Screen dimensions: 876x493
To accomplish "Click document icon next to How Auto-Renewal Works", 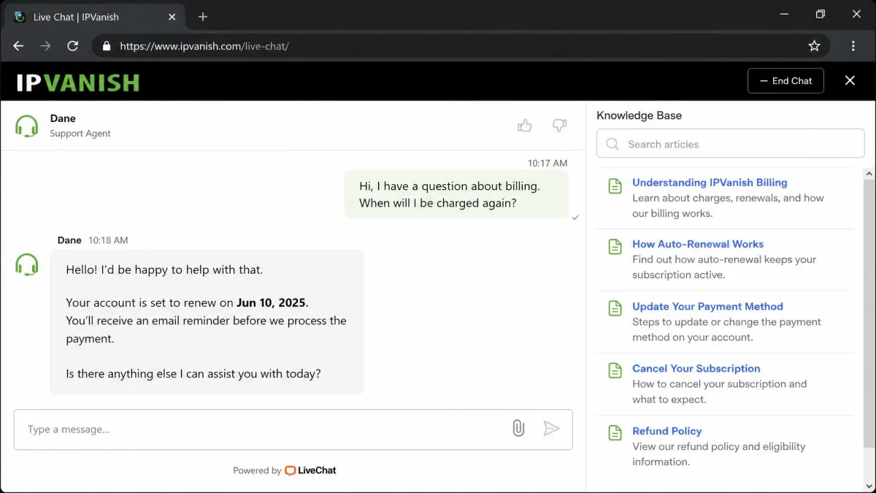I will (615, 247).
